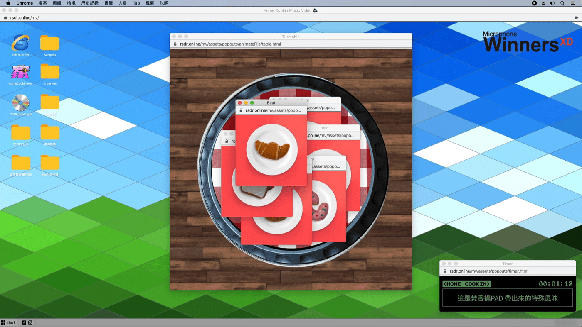Click the croissant plate in the Beat window
Screen dimensions: 582x327
point(271,149)
